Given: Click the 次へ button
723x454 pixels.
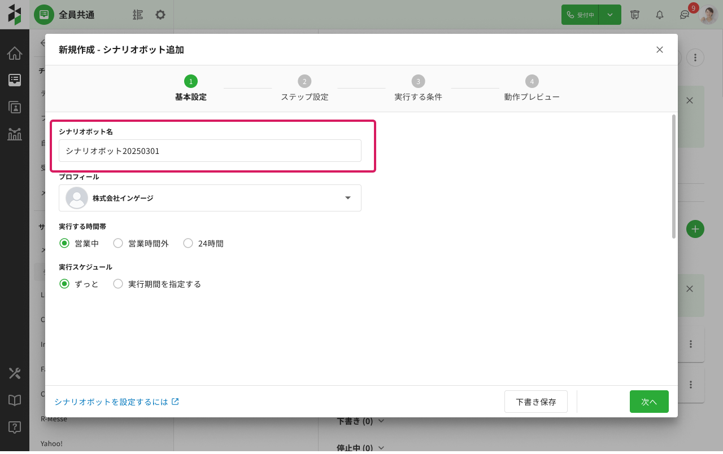Looking at the screenshot, I should point(649,402).
